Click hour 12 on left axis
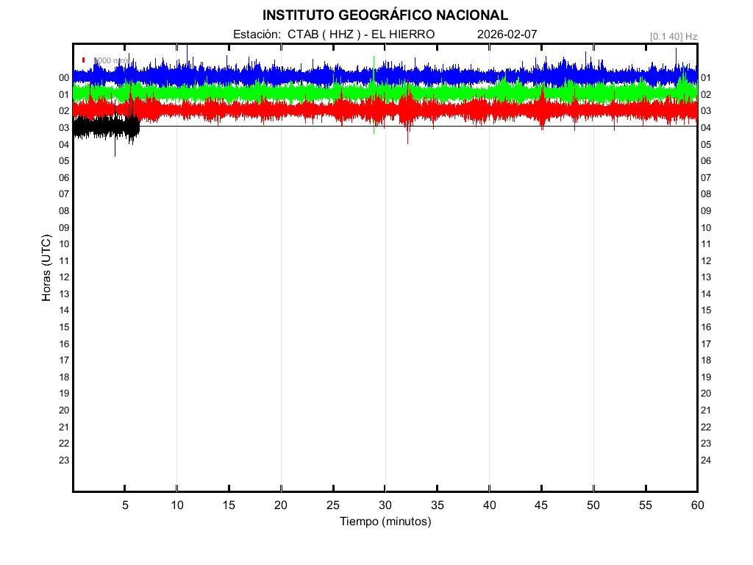The width and height of the screenshot is (753, 565). point(64,277)
